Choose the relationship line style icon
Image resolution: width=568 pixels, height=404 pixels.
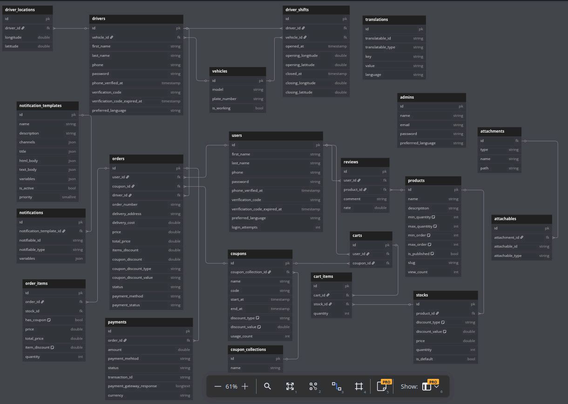point(336,386)
